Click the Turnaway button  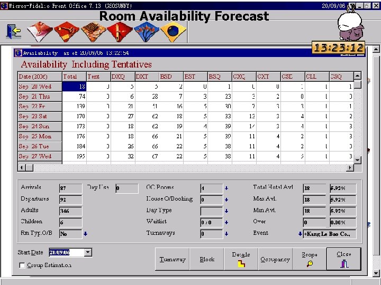pyautogui.click(x=173, y=259)
